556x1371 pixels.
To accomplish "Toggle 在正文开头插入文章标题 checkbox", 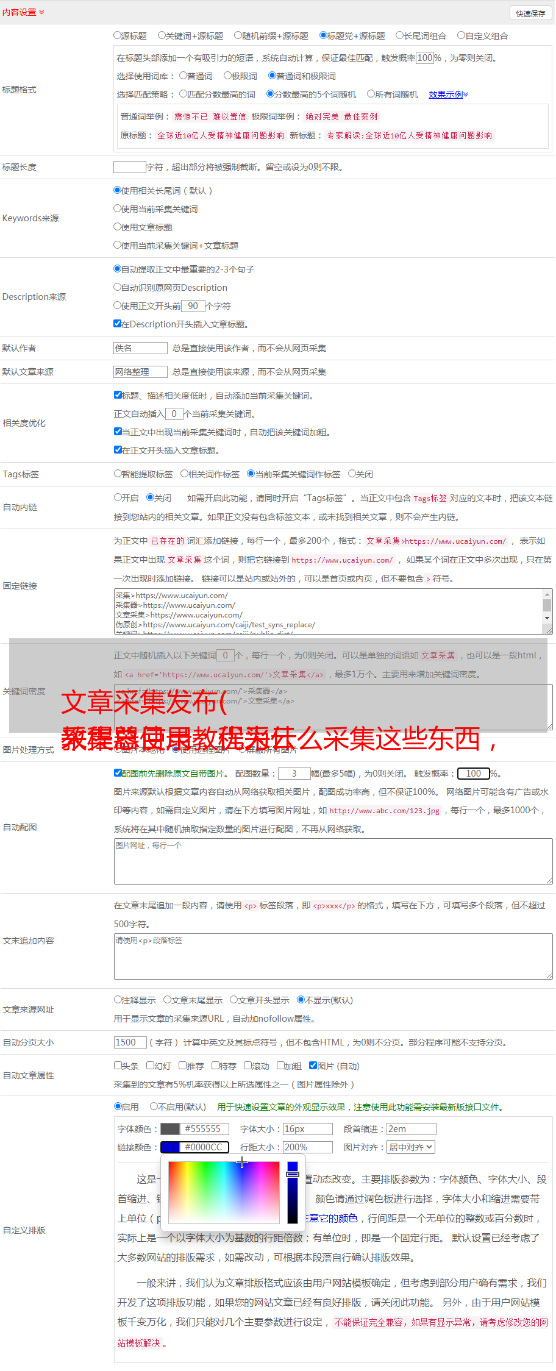I will [118, 450].
